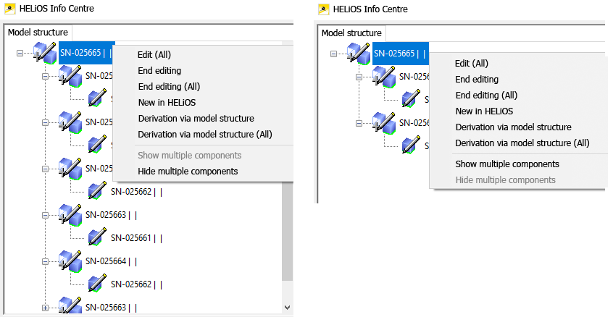This screenshot has height=317, width=613.
Task: Click Show multiple components in the right menu
Action: [507, 164]
